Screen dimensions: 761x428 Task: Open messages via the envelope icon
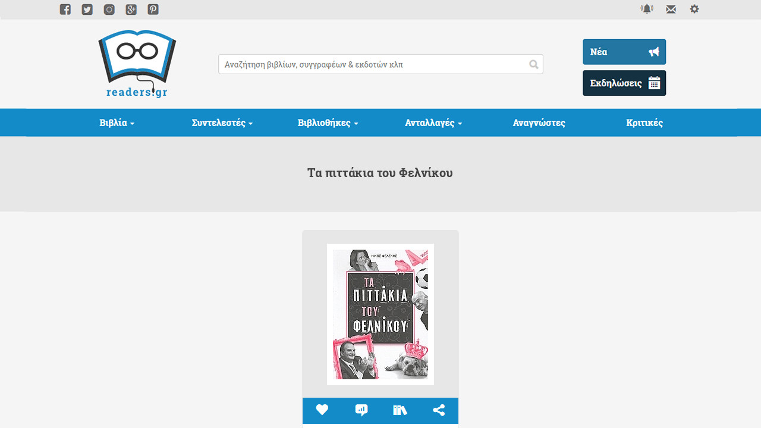671,10
